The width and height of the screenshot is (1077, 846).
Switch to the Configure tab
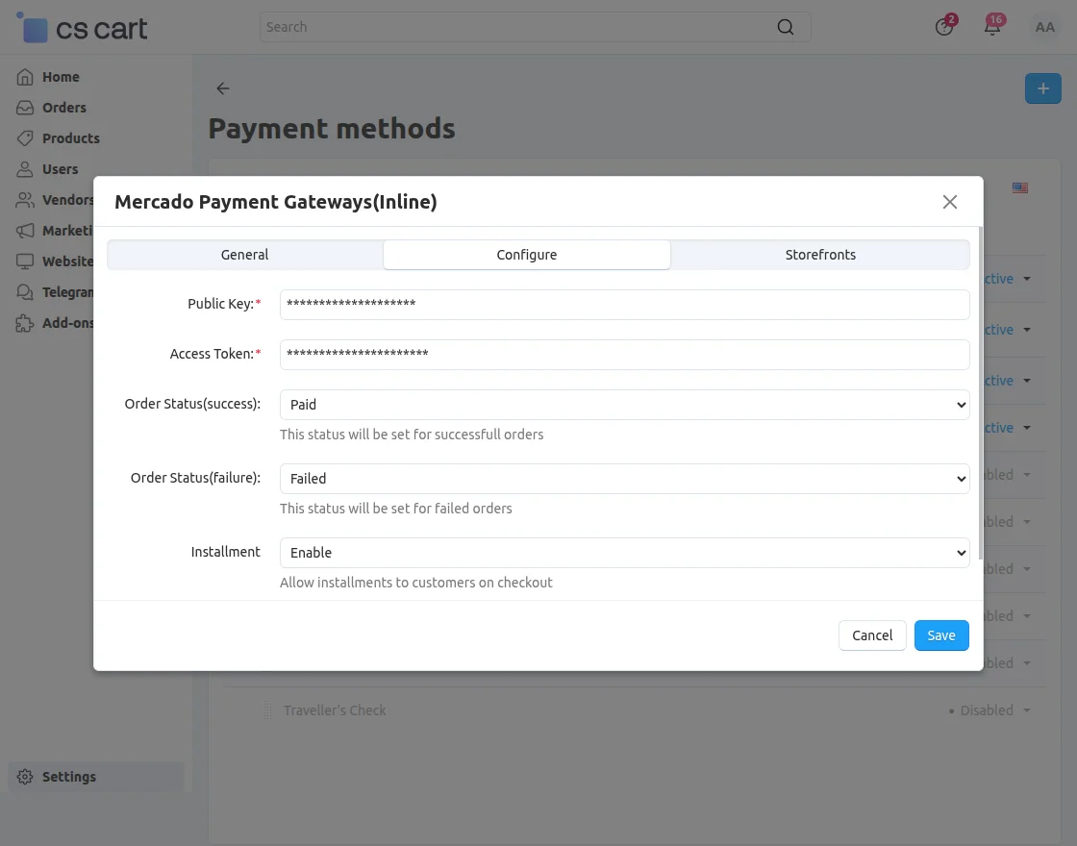527,255
